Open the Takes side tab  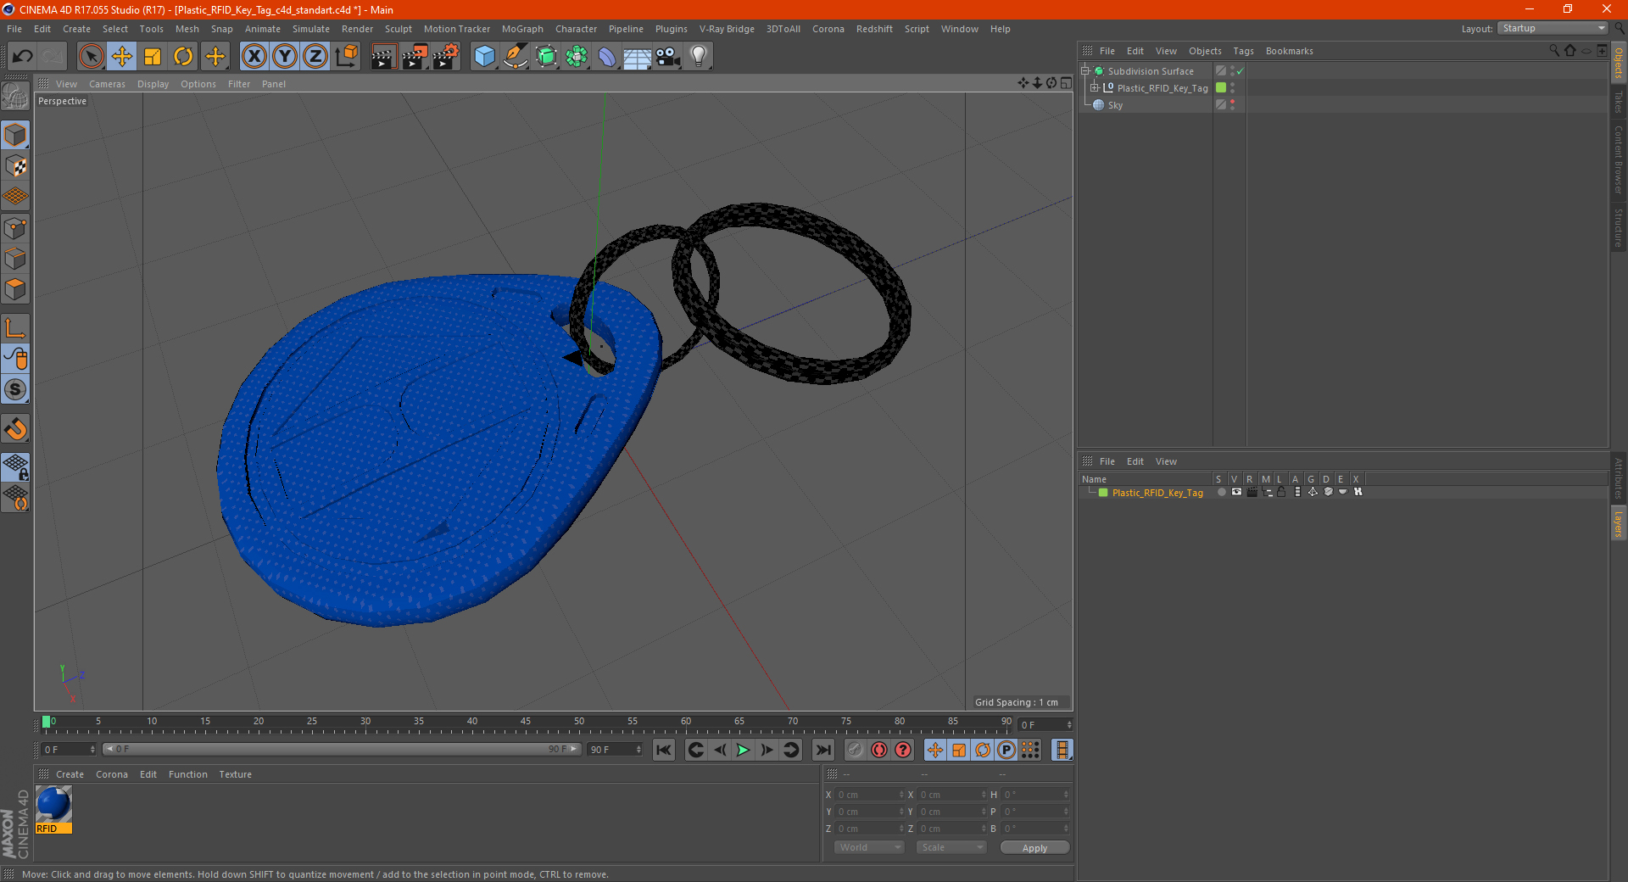pyautogui.click(x=1619, y=103)
